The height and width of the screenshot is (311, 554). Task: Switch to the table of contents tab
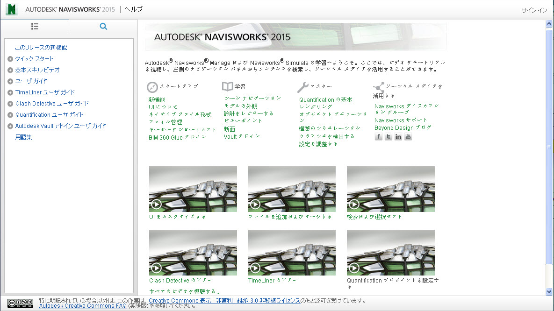35,27
